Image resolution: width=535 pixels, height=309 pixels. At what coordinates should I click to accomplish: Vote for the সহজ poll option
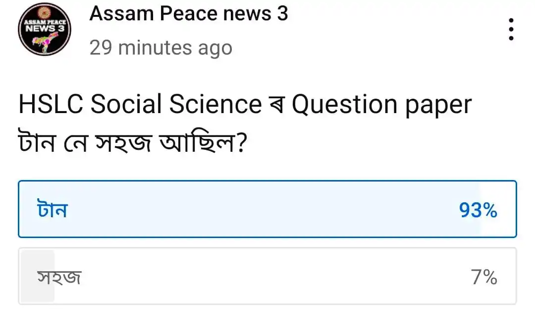(x=267, y=276)
